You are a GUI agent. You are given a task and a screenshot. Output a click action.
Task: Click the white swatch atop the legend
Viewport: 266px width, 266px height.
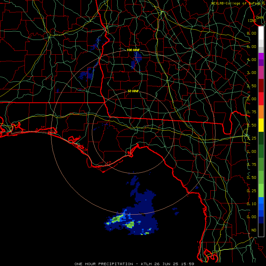tap(261, 33)
